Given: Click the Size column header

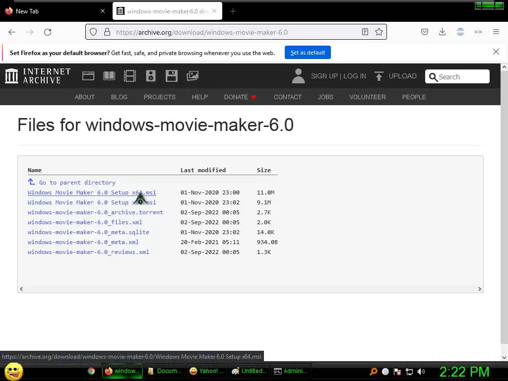Looking at the screenshot, I should 264,170.
